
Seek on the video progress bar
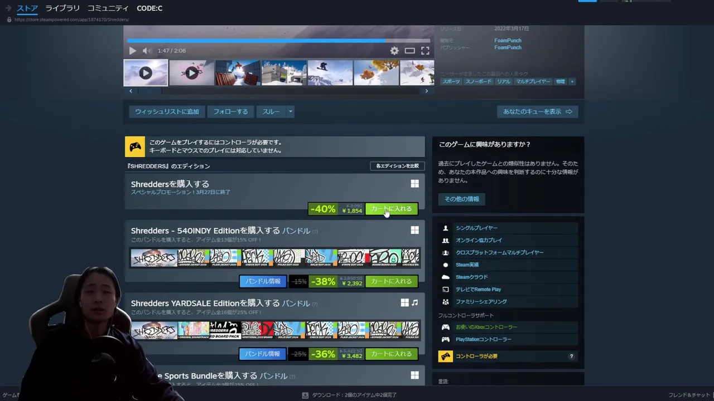(278, 41)
